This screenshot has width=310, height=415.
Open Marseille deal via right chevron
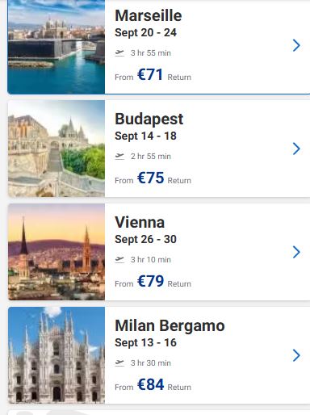(x=296, y=45)
